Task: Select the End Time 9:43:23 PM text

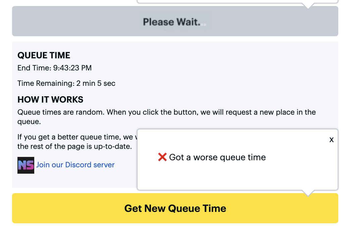Action: pyautogui.click(x=54, y=68)
